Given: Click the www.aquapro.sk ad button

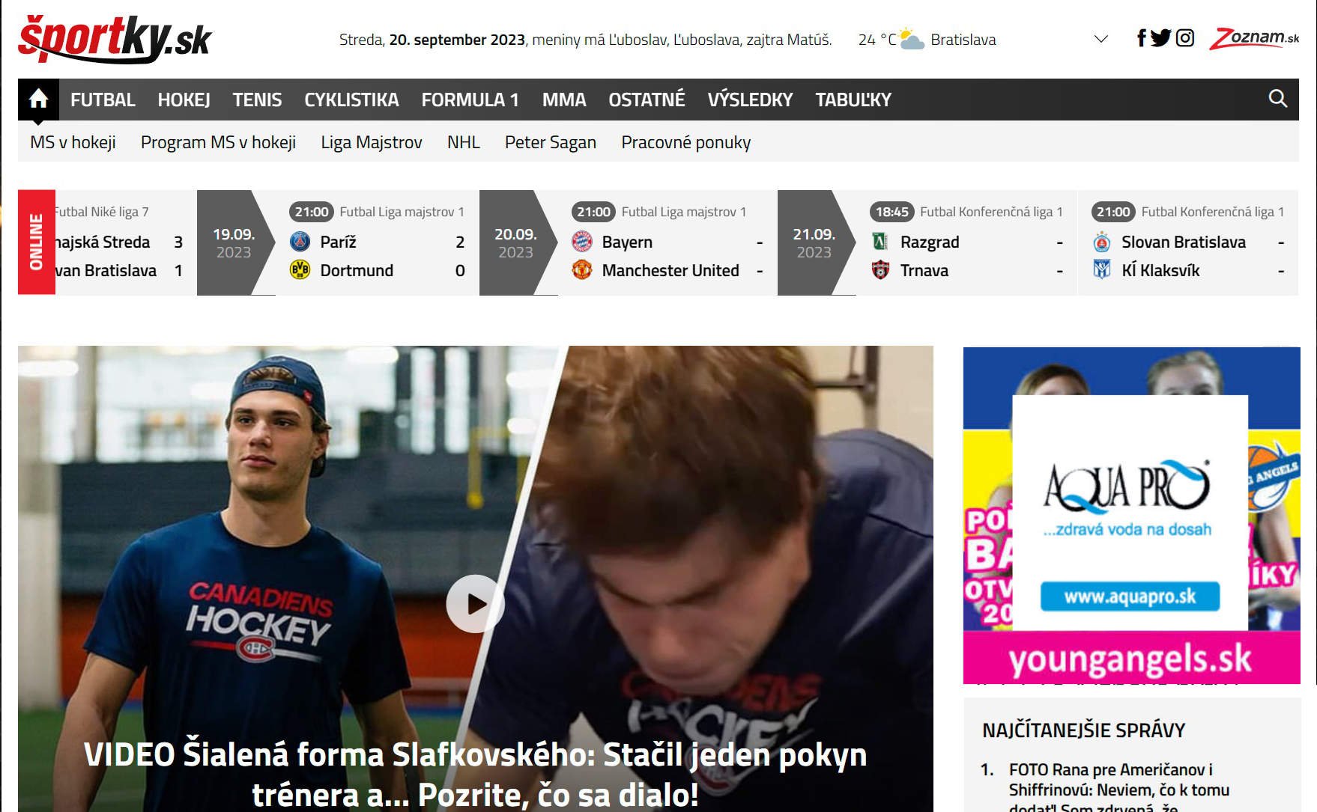Looking at the screenshot, I should (x=1130, y=596).
